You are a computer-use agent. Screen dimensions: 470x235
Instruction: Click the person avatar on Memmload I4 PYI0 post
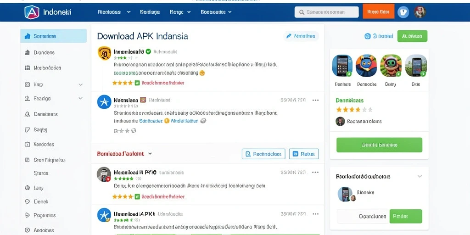(x=104, y=174)
